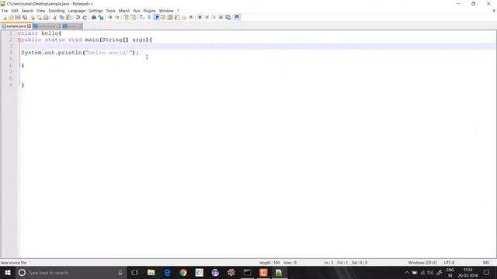Click the Copy toolbar icon
The height and width of the screenshot is (279, 497).
point(61,17)
